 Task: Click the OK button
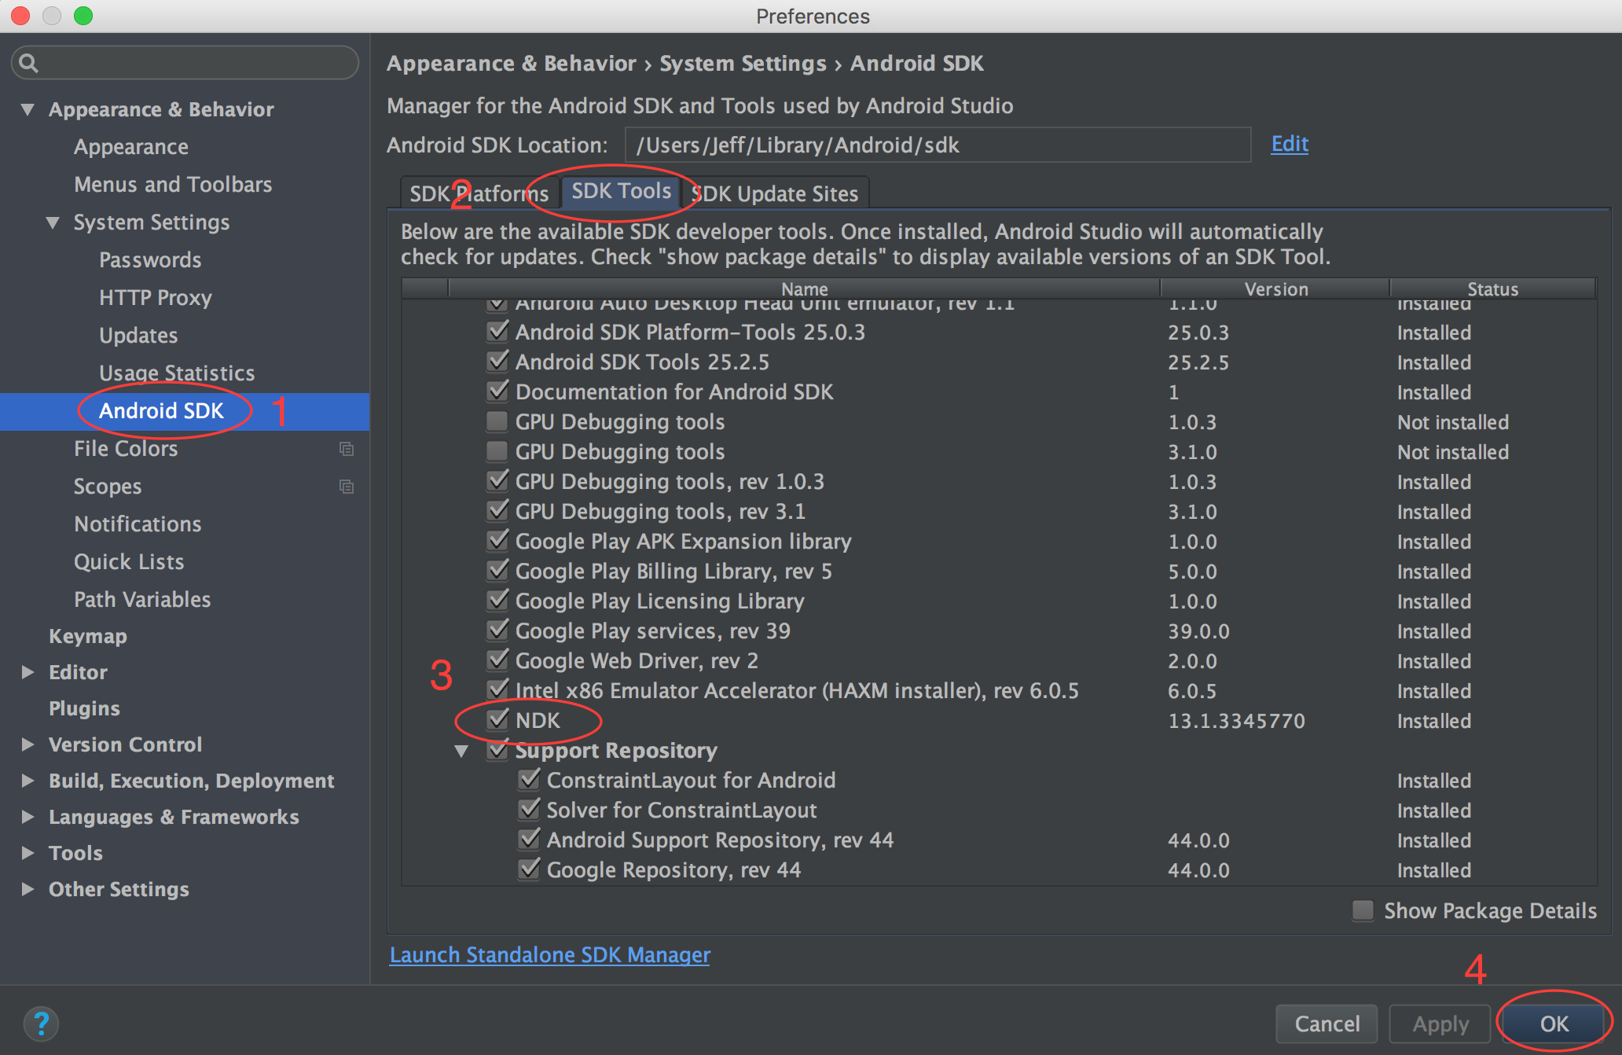(x=1554, y=1024)
